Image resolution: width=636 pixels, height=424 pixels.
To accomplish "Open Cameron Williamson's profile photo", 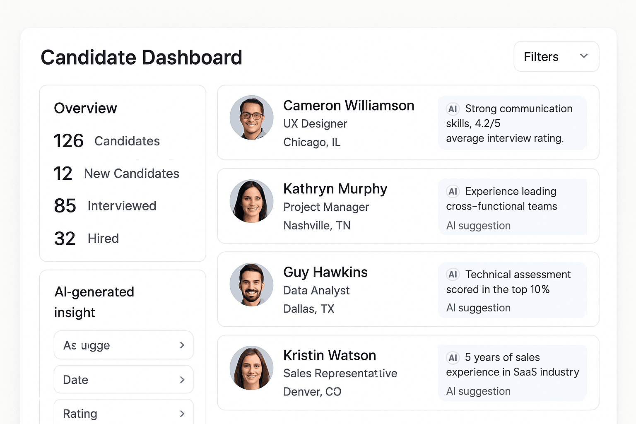I will pos(251,118).
